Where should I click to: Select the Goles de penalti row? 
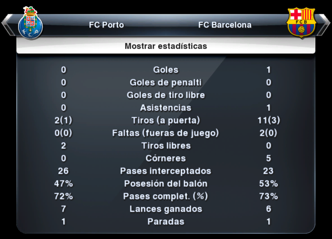[x=166, y=82]
